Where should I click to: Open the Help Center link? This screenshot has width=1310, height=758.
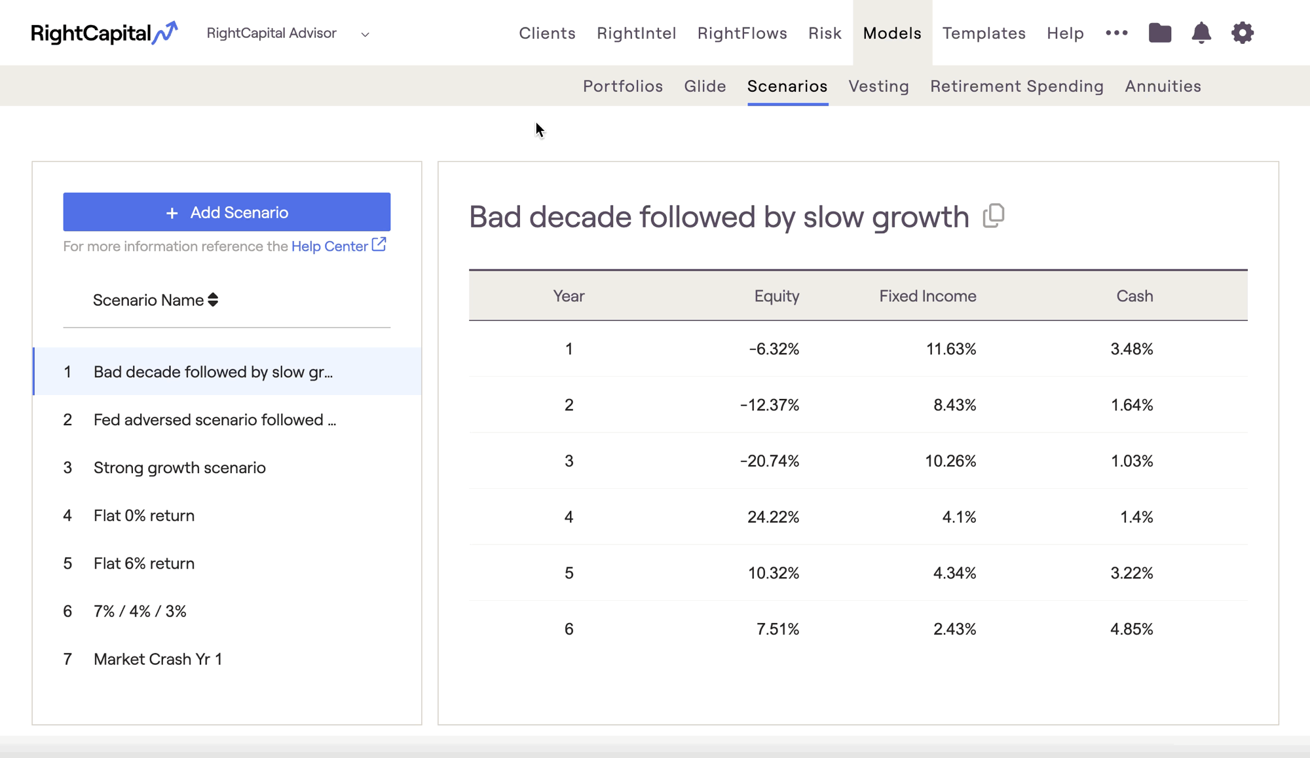click(x=329, y=246)
